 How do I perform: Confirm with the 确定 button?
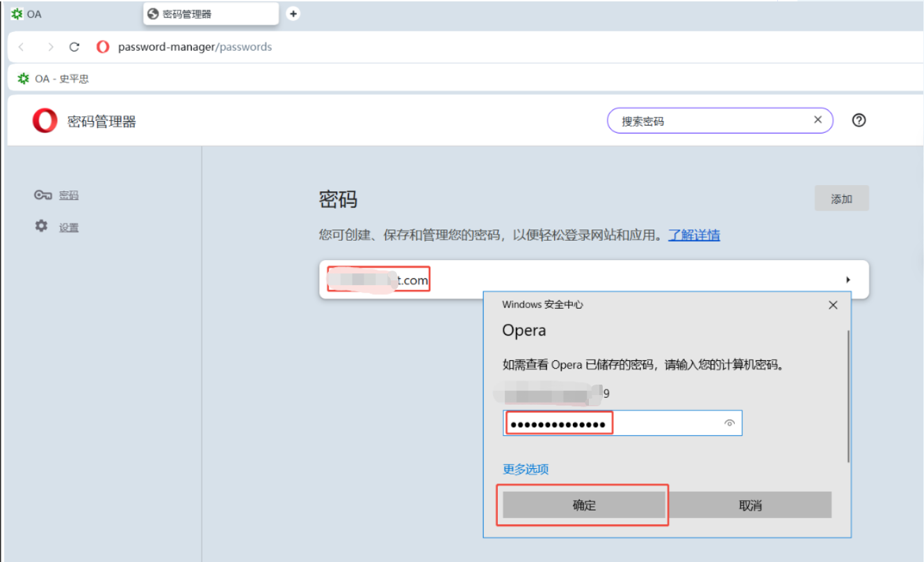(584, 505)
